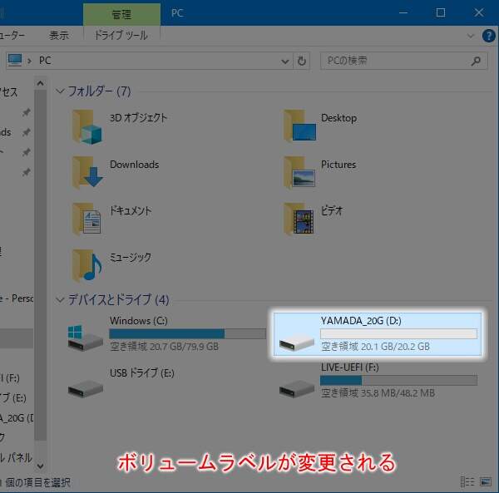Screen dimensions: 499x493
Task: Select the (F:) drive in the navigation pane
Action: pos(10,378)
